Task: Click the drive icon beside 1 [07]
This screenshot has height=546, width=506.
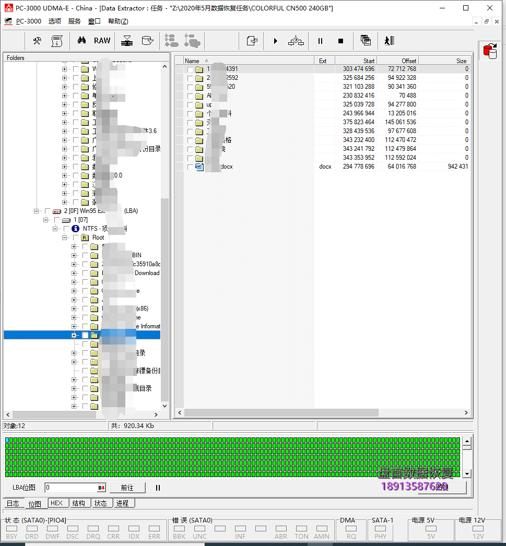Action: coord(66,220)
